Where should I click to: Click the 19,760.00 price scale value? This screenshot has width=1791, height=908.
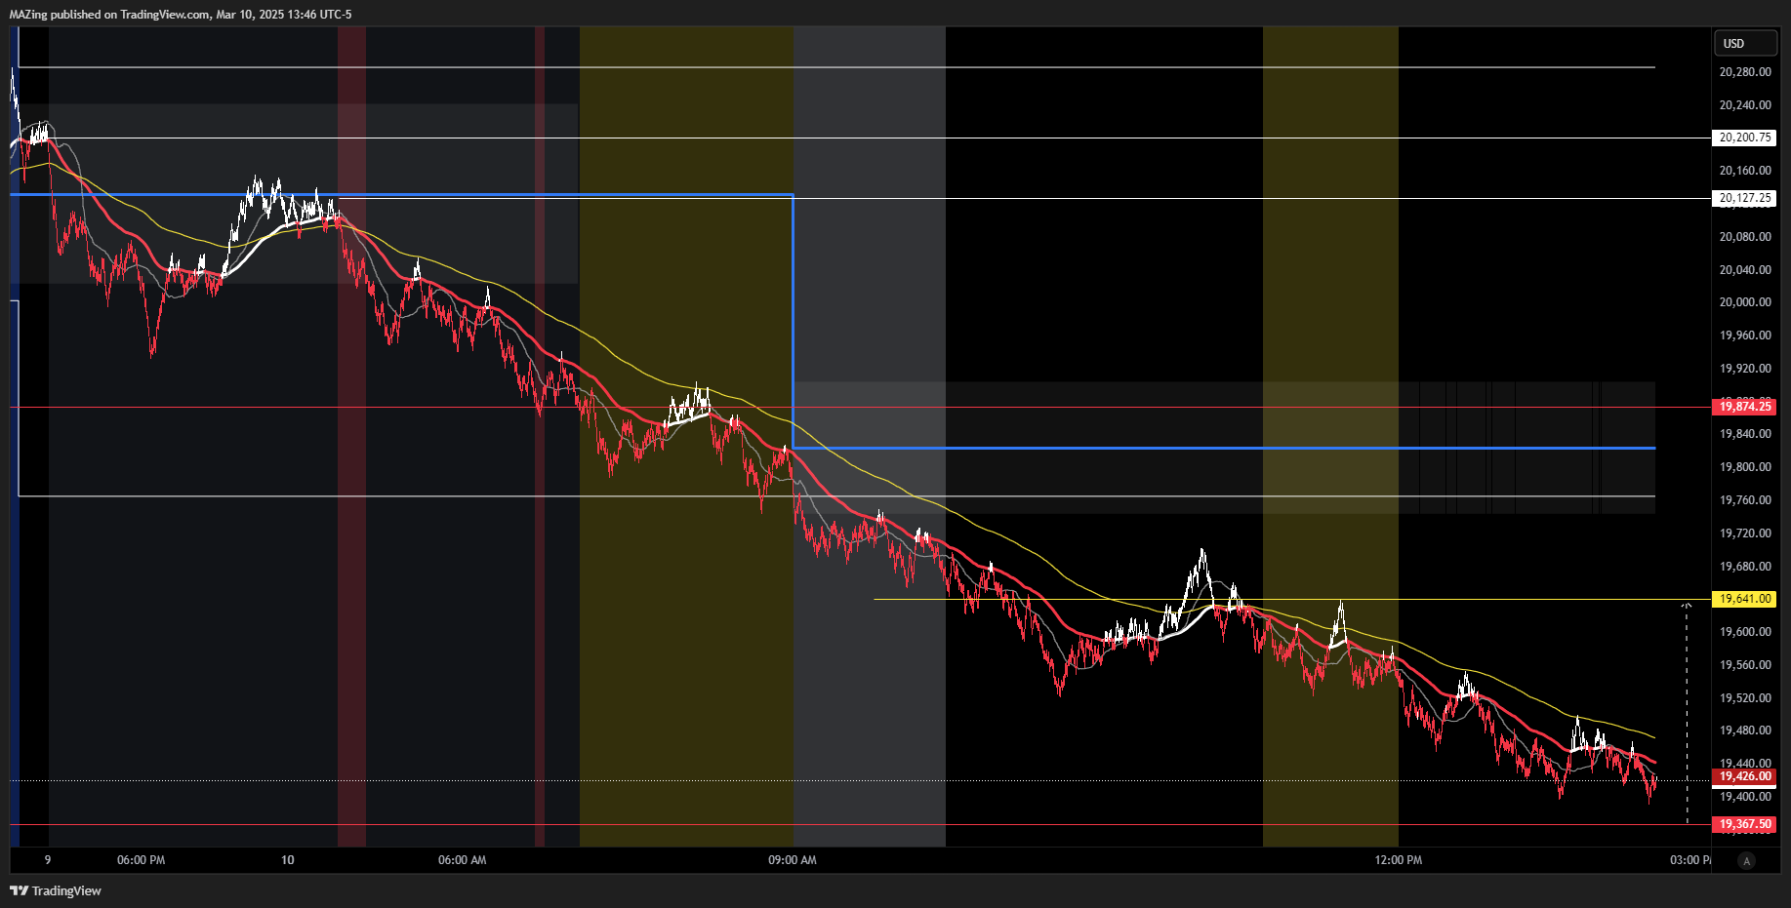pyautogui.click(x=1745, y=500)
